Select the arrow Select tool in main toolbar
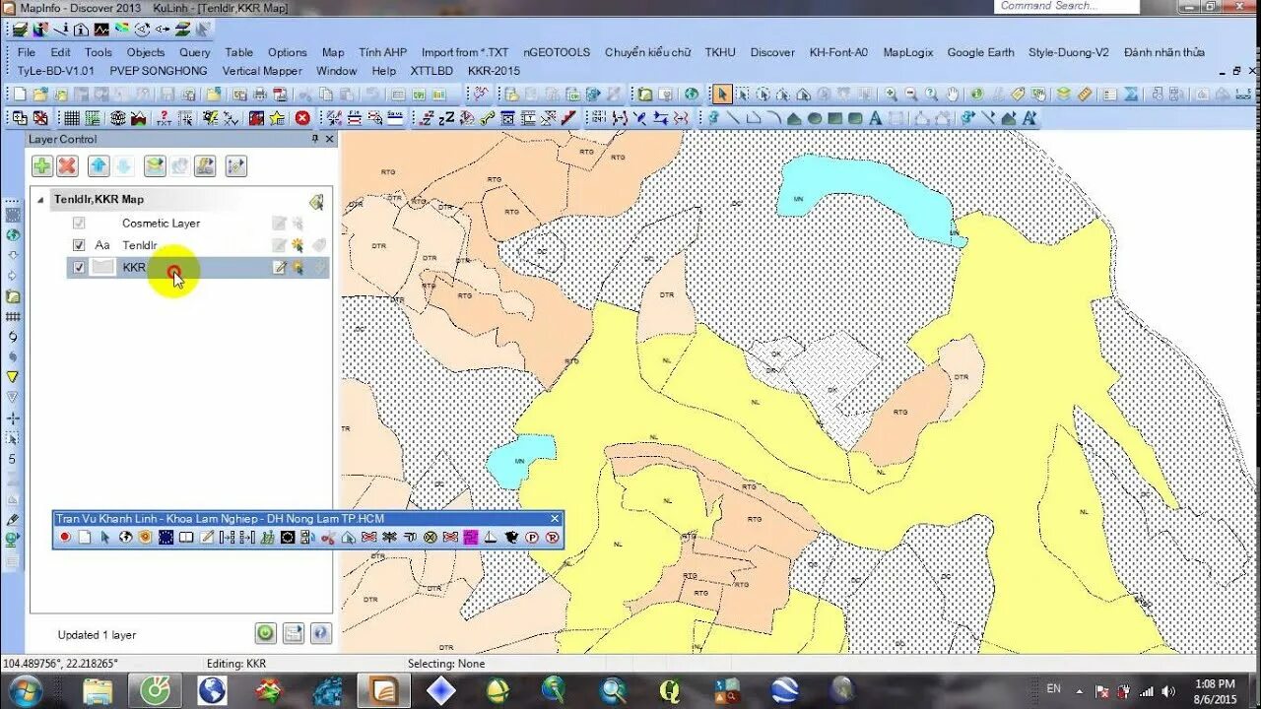The image size is (1261, 709). [722, 95]
